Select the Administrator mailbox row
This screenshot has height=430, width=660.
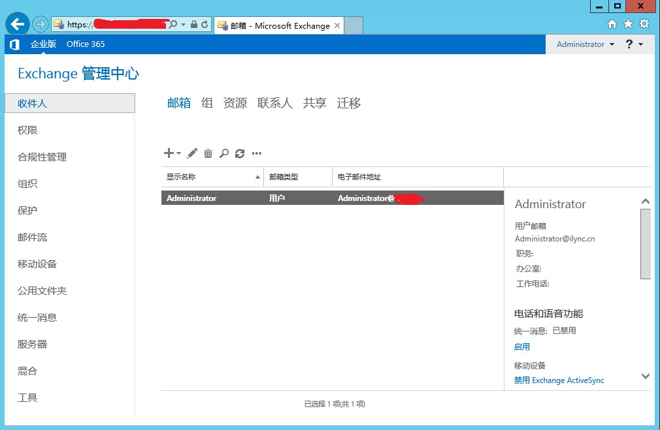333,198
